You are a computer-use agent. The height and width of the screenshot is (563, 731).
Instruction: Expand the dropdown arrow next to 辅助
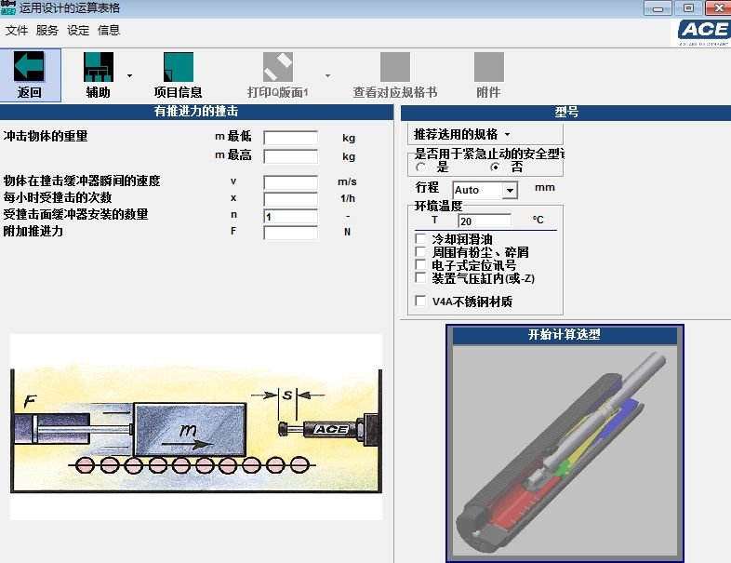point(129,75)
